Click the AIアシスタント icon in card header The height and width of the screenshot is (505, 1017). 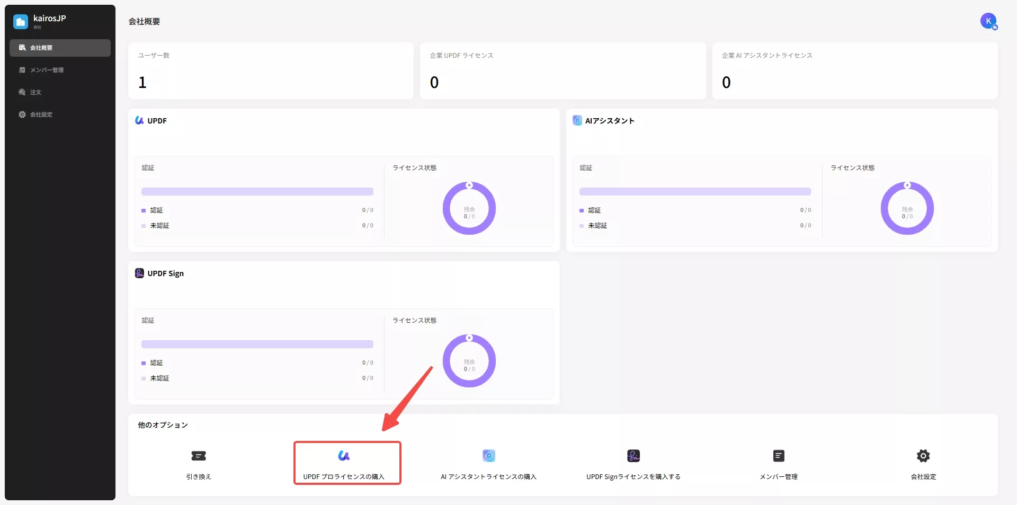(x=577, y=120)
